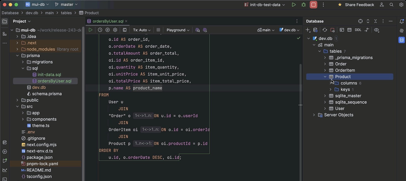Open init-data.sql in project tree

click(49, 75)
